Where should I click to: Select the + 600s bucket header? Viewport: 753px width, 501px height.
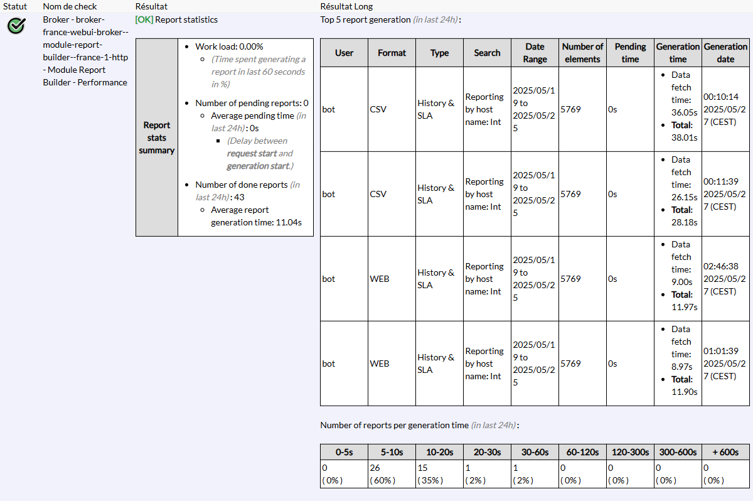[725, 452]
